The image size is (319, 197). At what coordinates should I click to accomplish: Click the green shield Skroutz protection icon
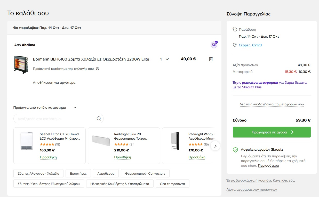[x=235, y=150]
